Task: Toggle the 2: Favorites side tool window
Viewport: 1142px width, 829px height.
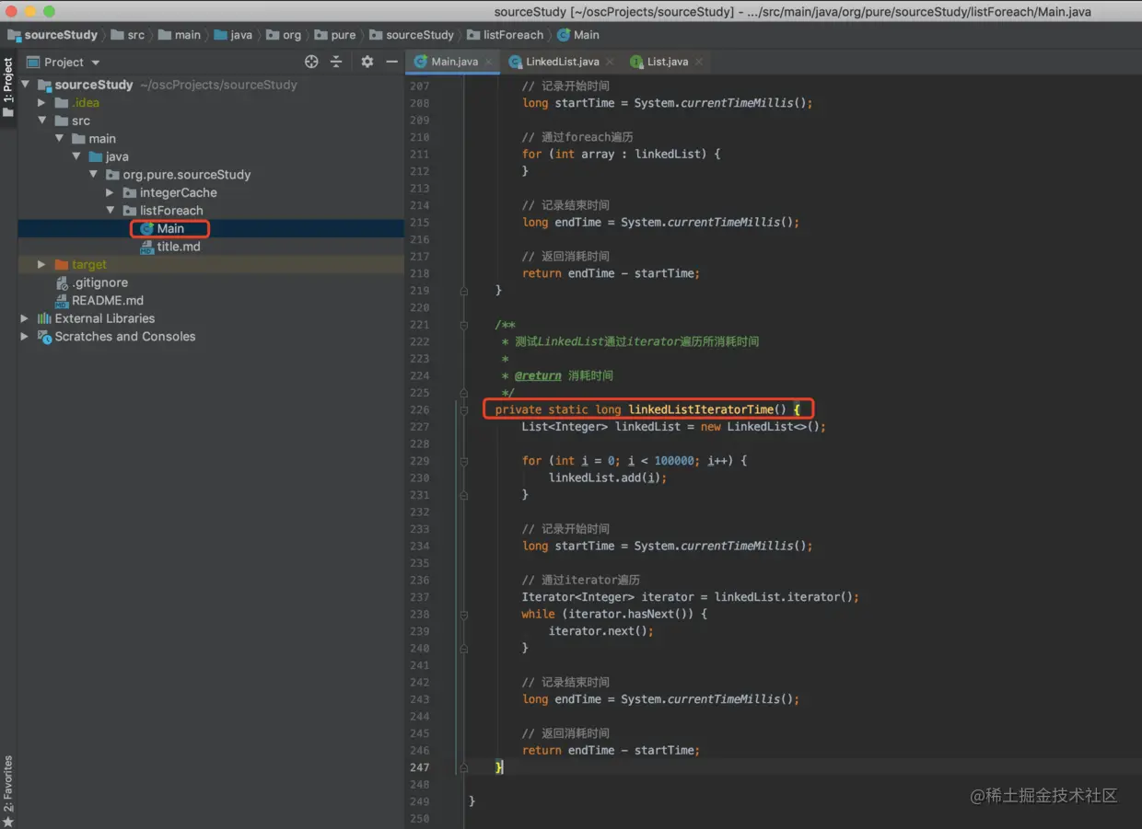Action: coord(8,789)
